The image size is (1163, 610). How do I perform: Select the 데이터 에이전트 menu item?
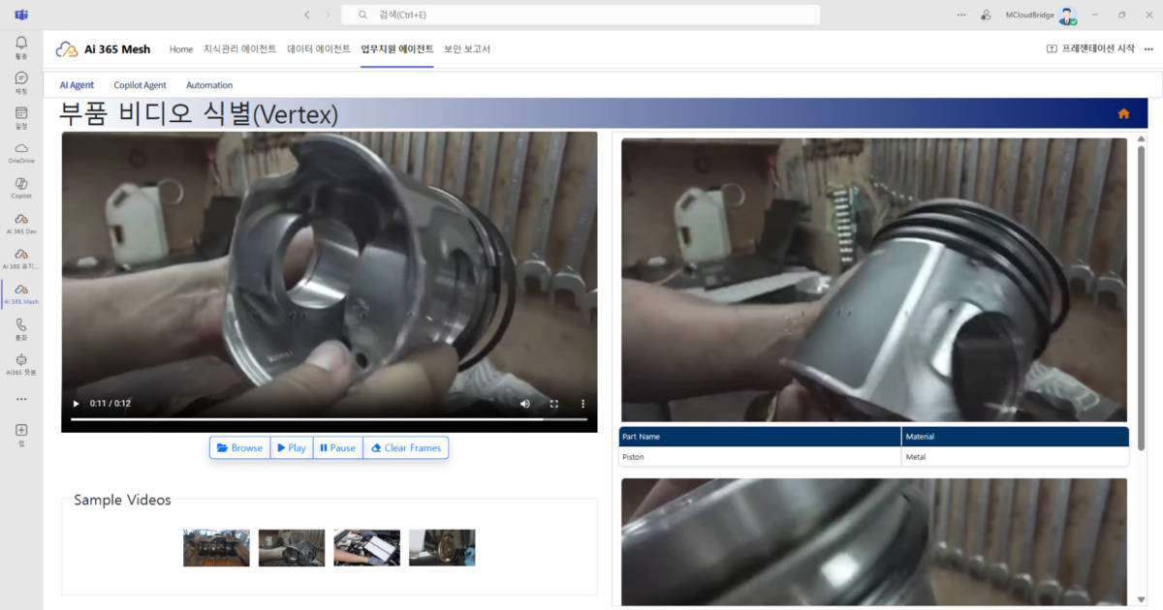pyautogui.click(x=319, y=48)
